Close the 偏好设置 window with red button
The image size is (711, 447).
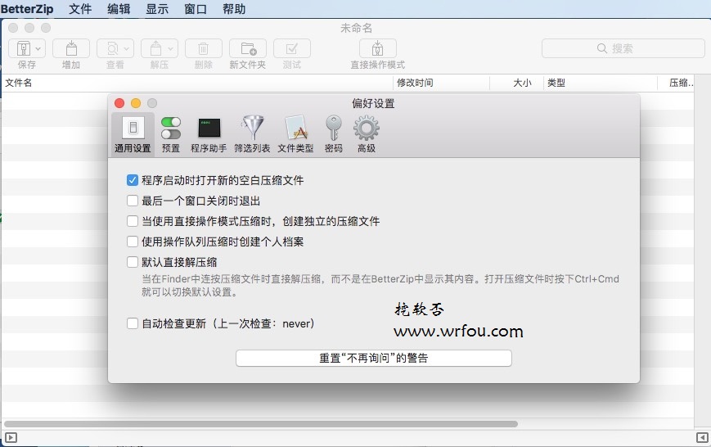(x=119, y=103)
